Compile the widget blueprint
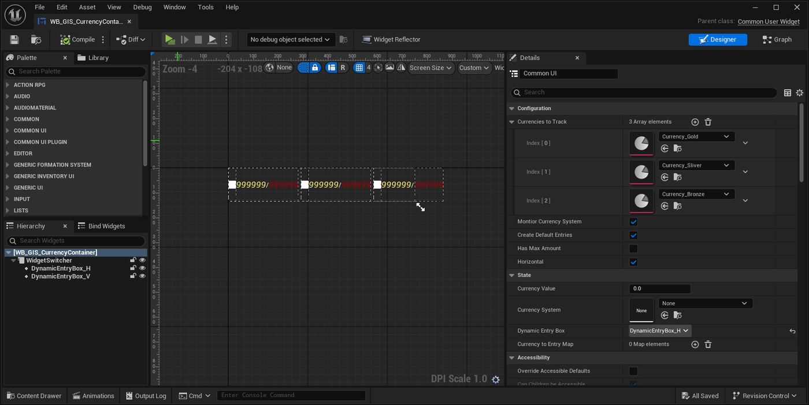This screenshot has height=405, width=809. pyautogui.click(x=77, y=40)
